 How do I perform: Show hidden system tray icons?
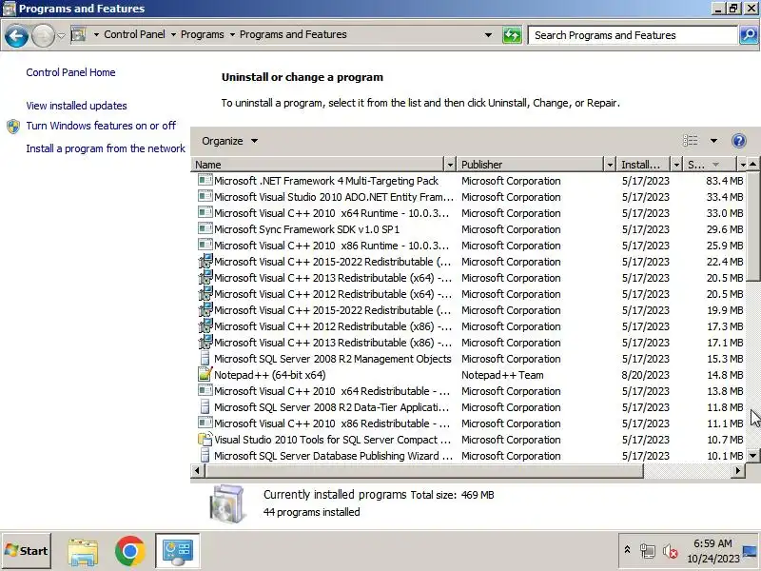tap(627, 550)
